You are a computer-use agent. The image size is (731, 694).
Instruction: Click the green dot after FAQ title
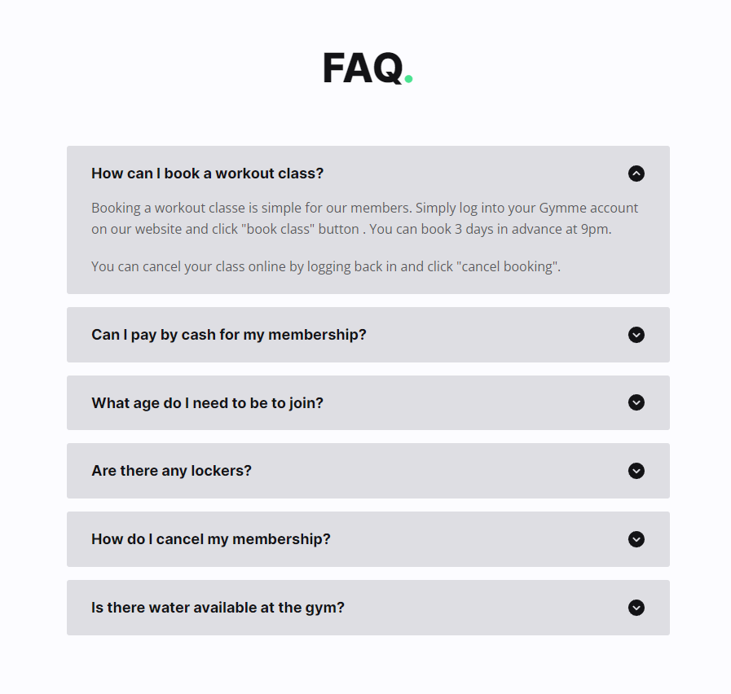pyautogui.click(x=408, y=79)
